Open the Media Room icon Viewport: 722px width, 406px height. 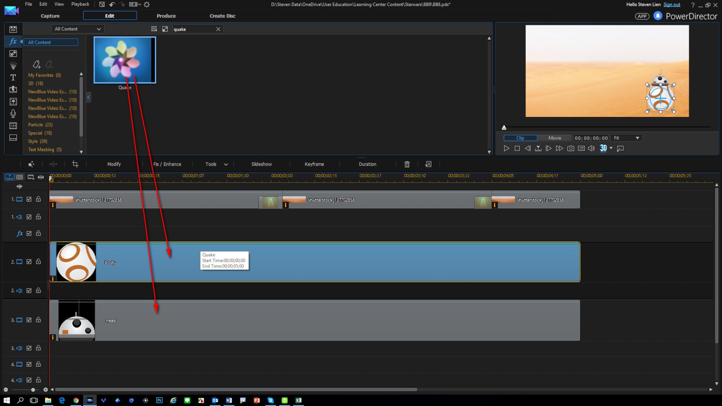point(13,29)
